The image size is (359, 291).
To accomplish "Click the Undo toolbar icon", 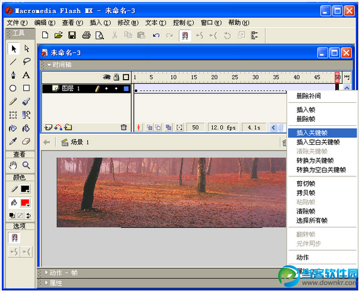I will point(156,36).
